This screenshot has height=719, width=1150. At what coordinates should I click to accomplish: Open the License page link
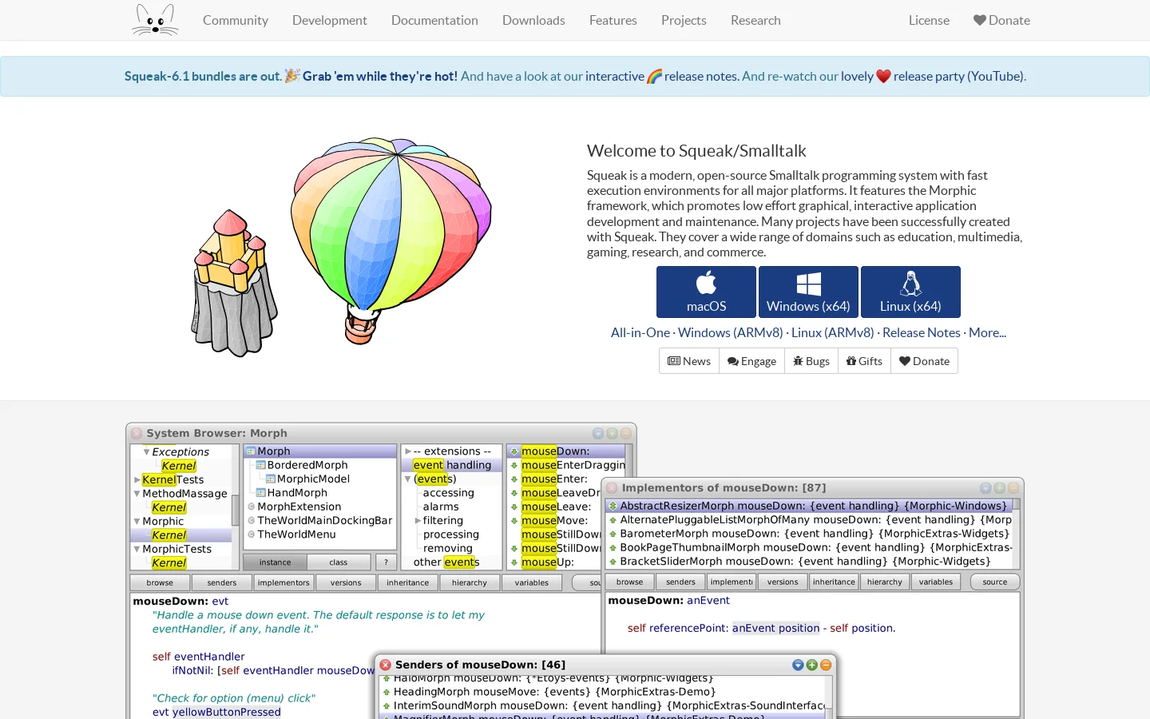(929, 20)
